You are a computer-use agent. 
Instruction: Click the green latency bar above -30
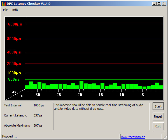pos(39,85)
